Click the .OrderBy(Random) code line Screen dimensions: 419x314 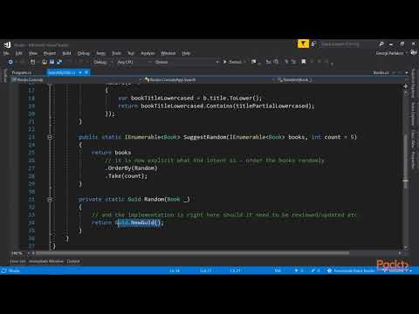pyautogui.click(x=131, y=168)
